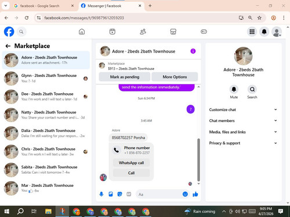This screenshot has width=290, height=217.
Task: Open the notifications bell in header
Action: (264, 32)
